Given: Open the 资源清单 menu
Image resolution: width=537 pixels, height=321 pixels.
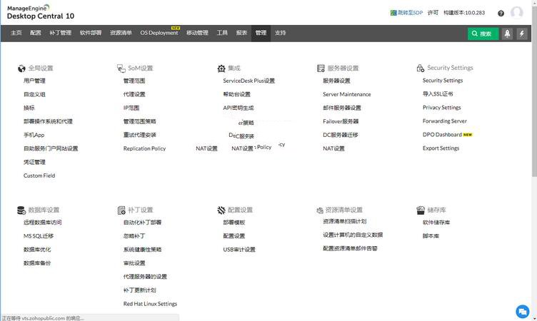Looking at the screenshot, I should tap(121, 33).
